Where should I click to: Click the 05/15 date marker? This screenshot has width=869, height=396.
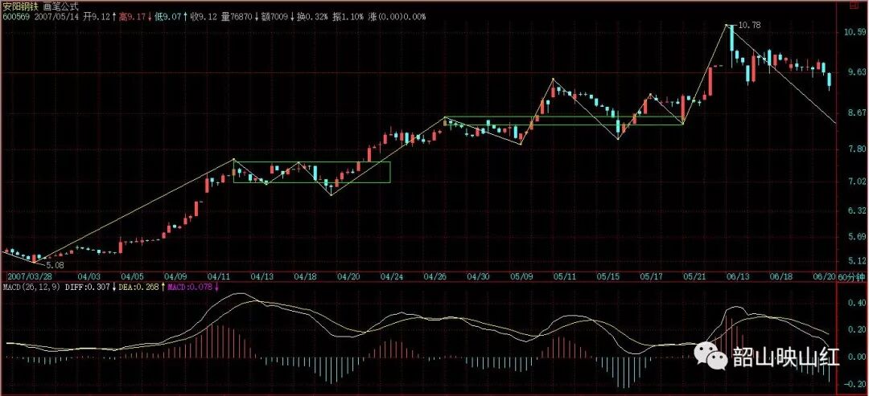click(x=607, y=276)
